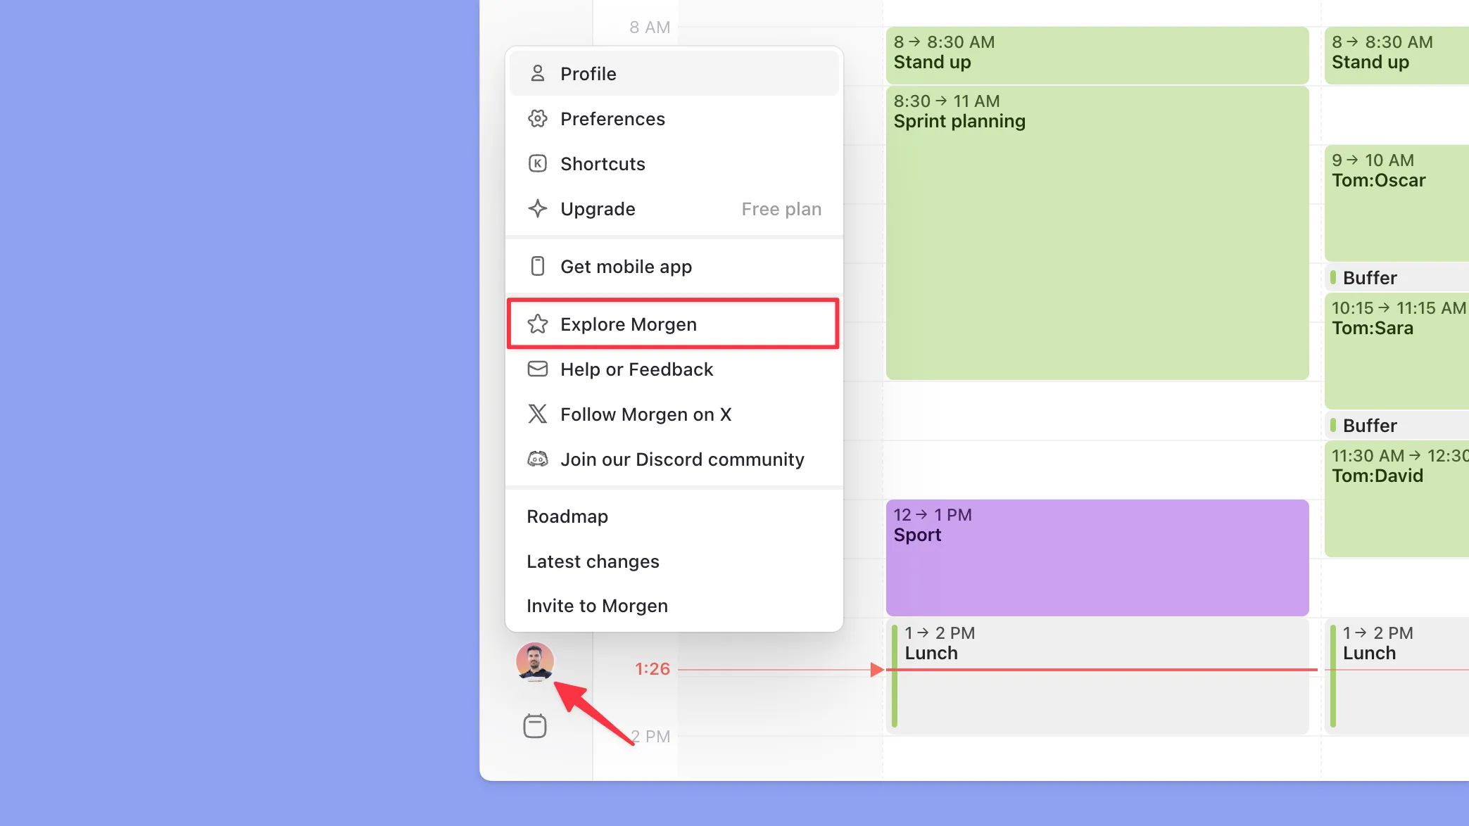This screenshot has width=1469, height=826.
Task: Open Help or Feedback
Action: point(674,369)
